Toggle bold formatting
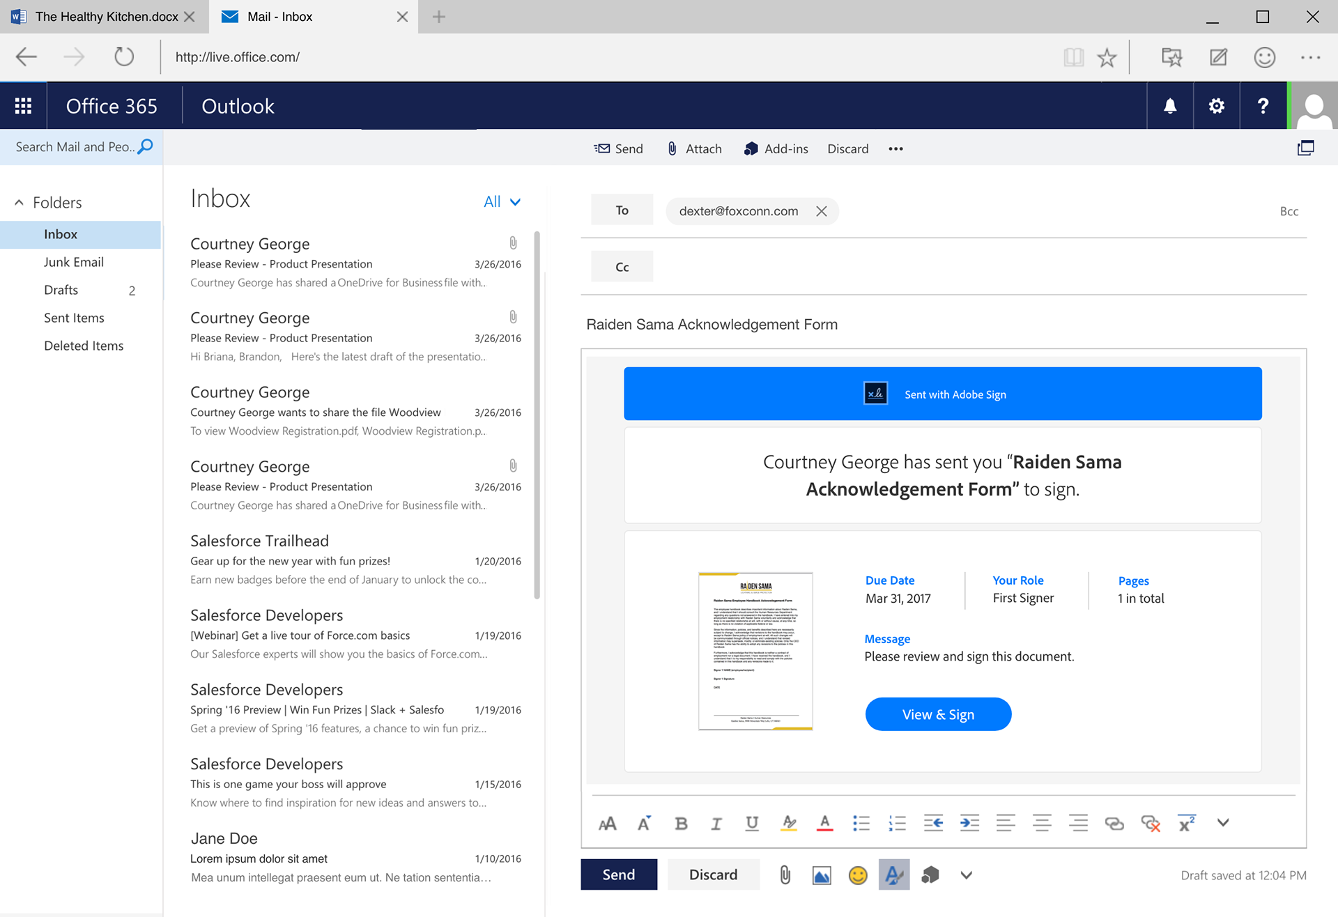Image resolution: width=1338 pixels, height=917 pixels. tap(681, 824)
